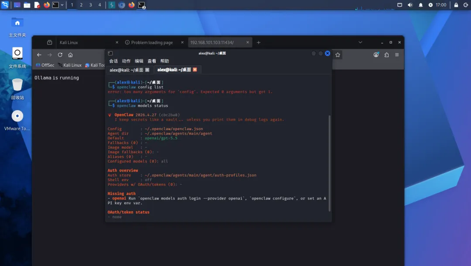This screenshot has width=471, height=266.
Task: Open Firefox hamburger application menu
Action: [x=397, y=55]
